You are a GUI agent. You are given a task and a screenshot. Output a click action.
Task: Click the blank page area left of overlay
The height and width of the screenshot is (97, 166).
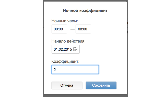click(21, 48)
